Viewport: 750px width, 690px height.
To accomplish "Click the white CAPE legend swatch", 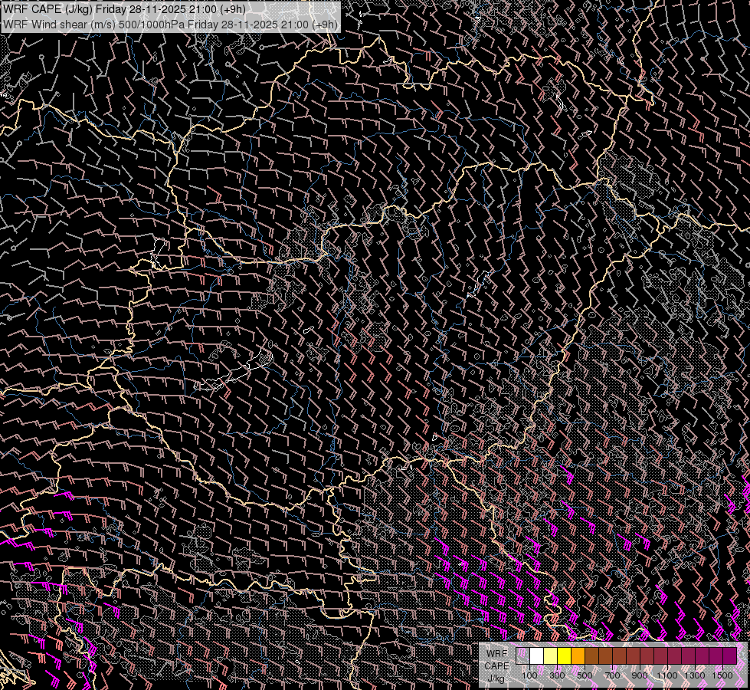I will [536, 656].
